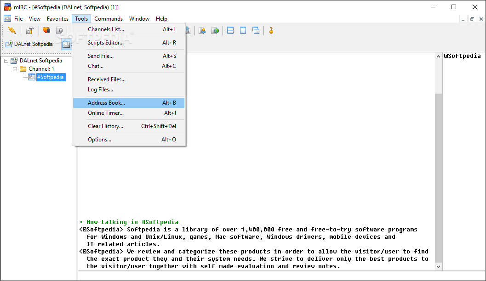Image resolution: width=486 pixels, height=281 pixels.
Task: Click the #Softpedia channel switchbar button icon
Action: 66,44
